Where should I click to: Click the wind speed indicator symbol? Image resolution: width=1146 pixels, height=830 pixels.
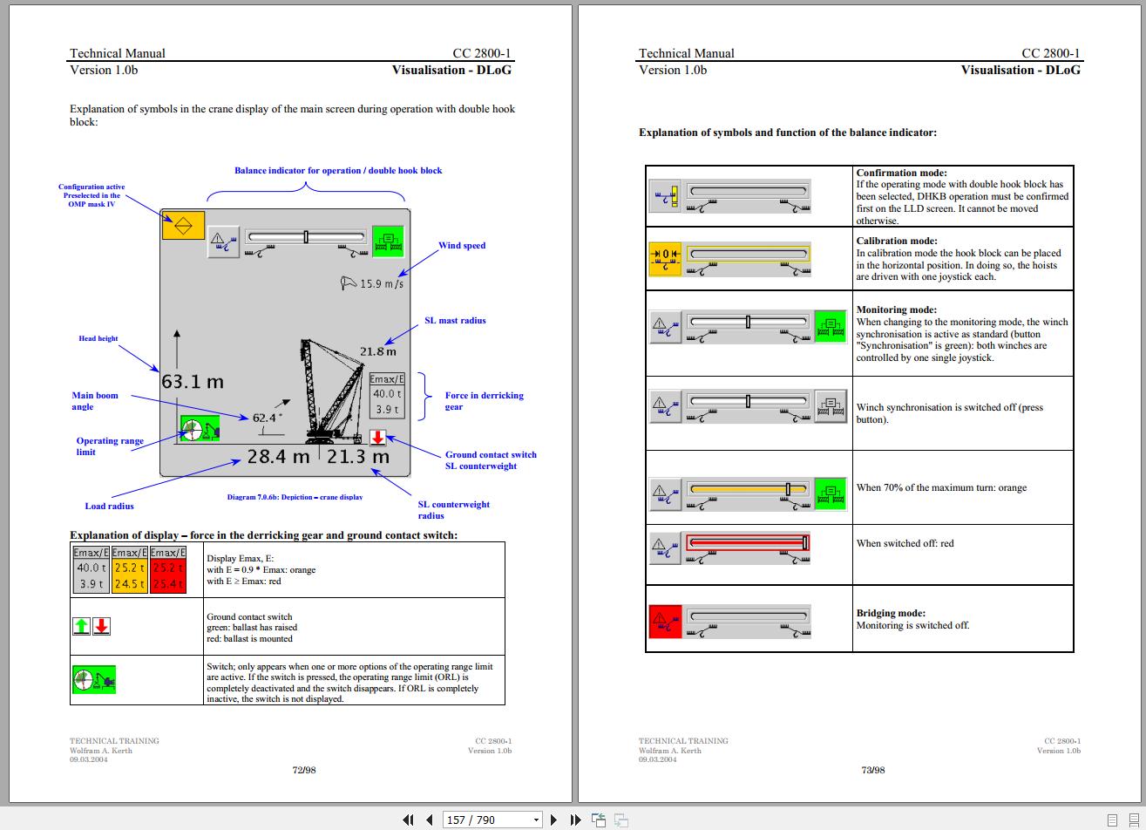coord(348,282)
